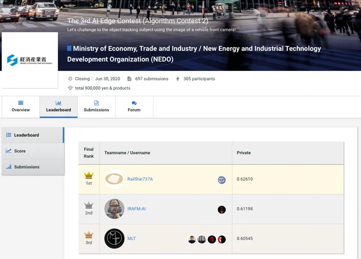361x259 pixels.
Task: Click the person icon beside 305 participants
Action: tap(178, 79)
